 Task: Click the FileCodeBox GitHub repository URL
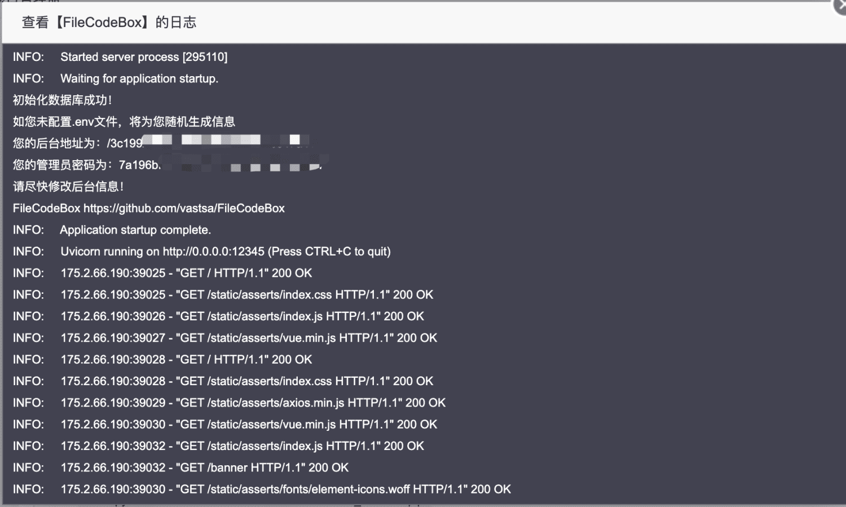pos(184,209)
